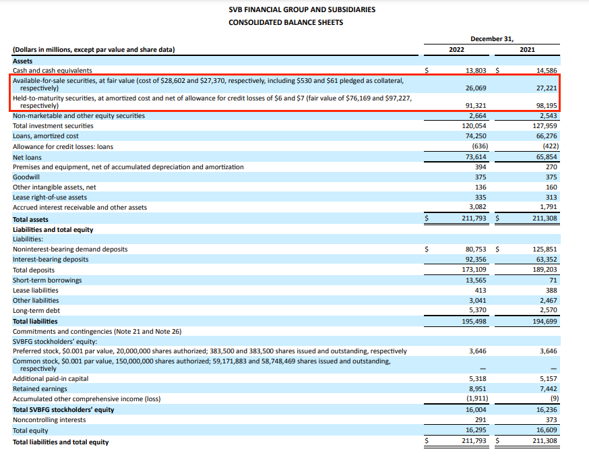589x472 pixels.
Task: Select the 2021 column header
Action: tap(527, 50)
